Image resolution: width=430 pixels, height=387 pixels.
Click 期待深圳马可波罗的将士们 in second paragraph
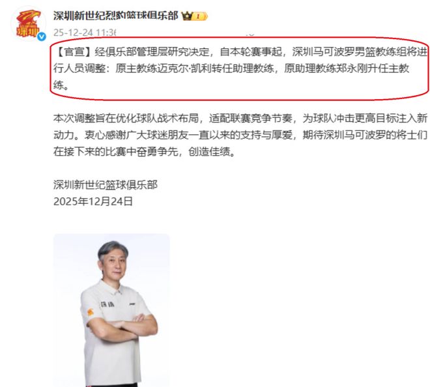click(365, 135)
